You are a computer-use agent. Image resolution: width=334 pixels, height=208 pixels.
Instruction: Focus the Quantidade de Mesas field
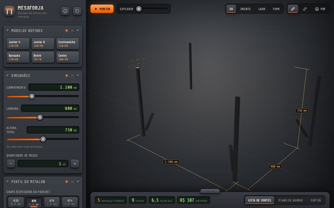[x=43, y=164]
